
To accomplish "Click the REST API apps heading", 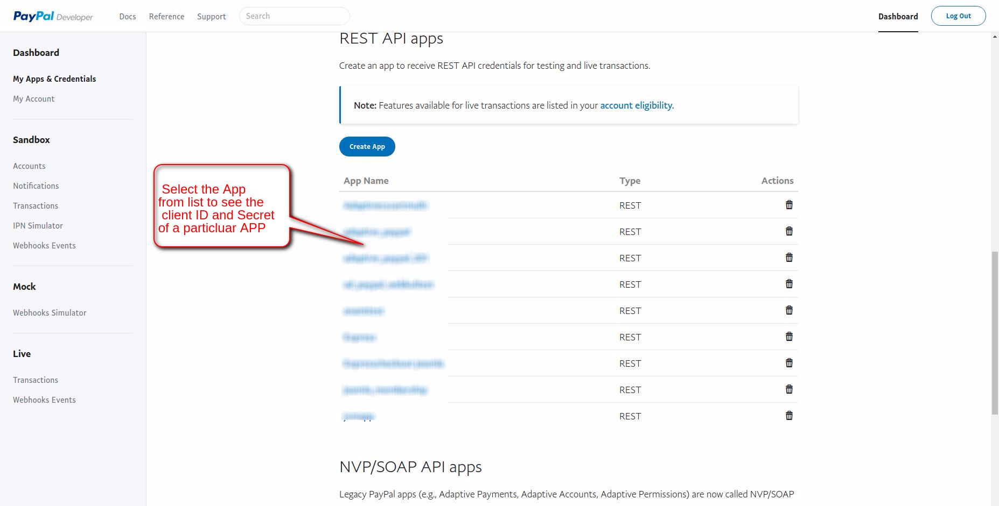I will pyautogui.click(x=391, y=38).
